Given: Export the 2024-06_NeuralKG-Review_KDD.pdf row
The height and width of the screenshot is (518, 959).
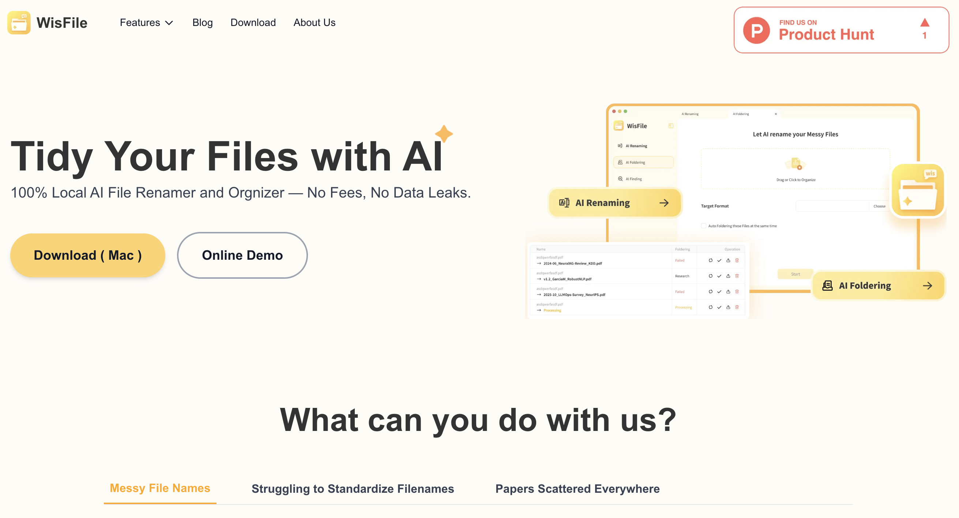Looking at the screenshot, I should click(x=728, y=260).
